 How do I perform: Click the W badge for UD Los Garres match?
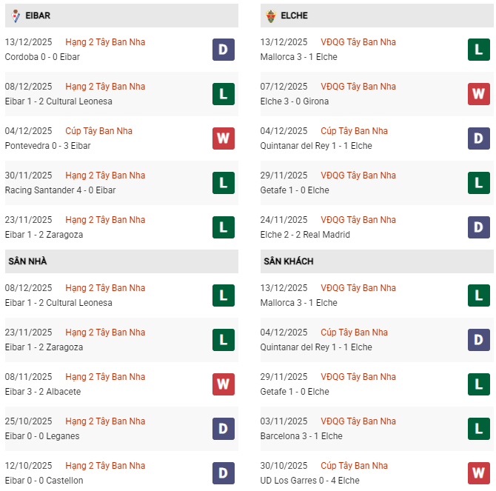(479, 473)
